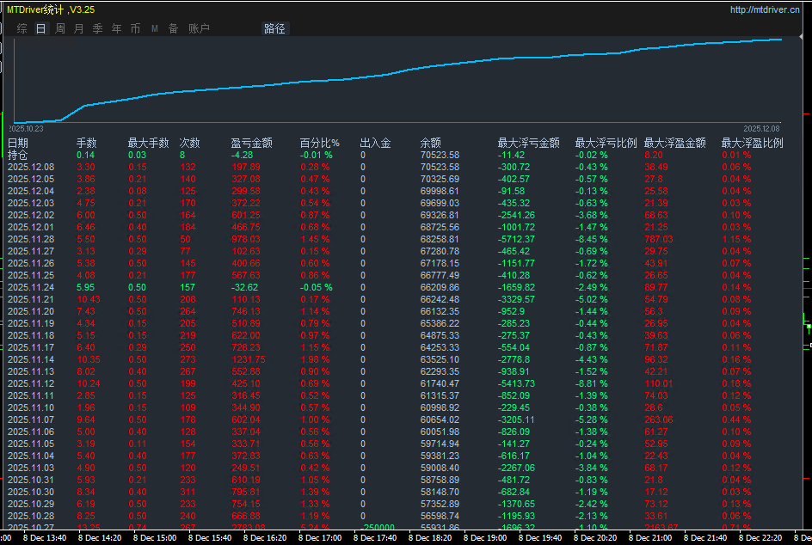Click max floating loss -5712.37

click(x=516, y=239)
